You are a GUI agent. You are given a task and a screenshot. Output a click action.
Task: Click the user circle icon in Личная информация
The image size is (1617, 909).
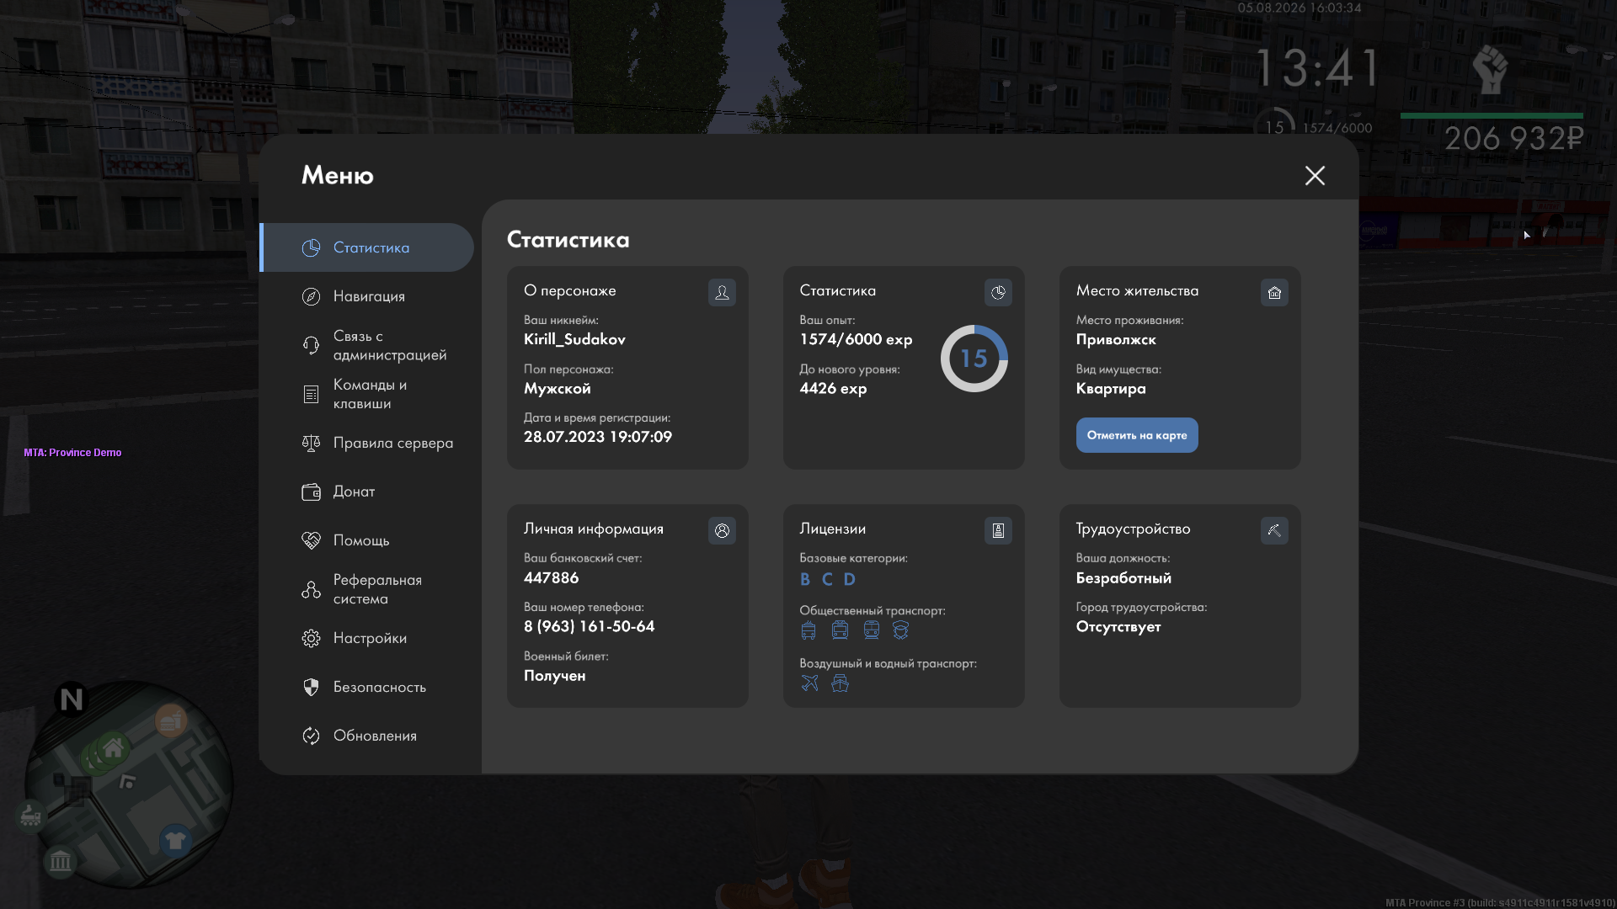pyautogui.click(x=722, y=530)
